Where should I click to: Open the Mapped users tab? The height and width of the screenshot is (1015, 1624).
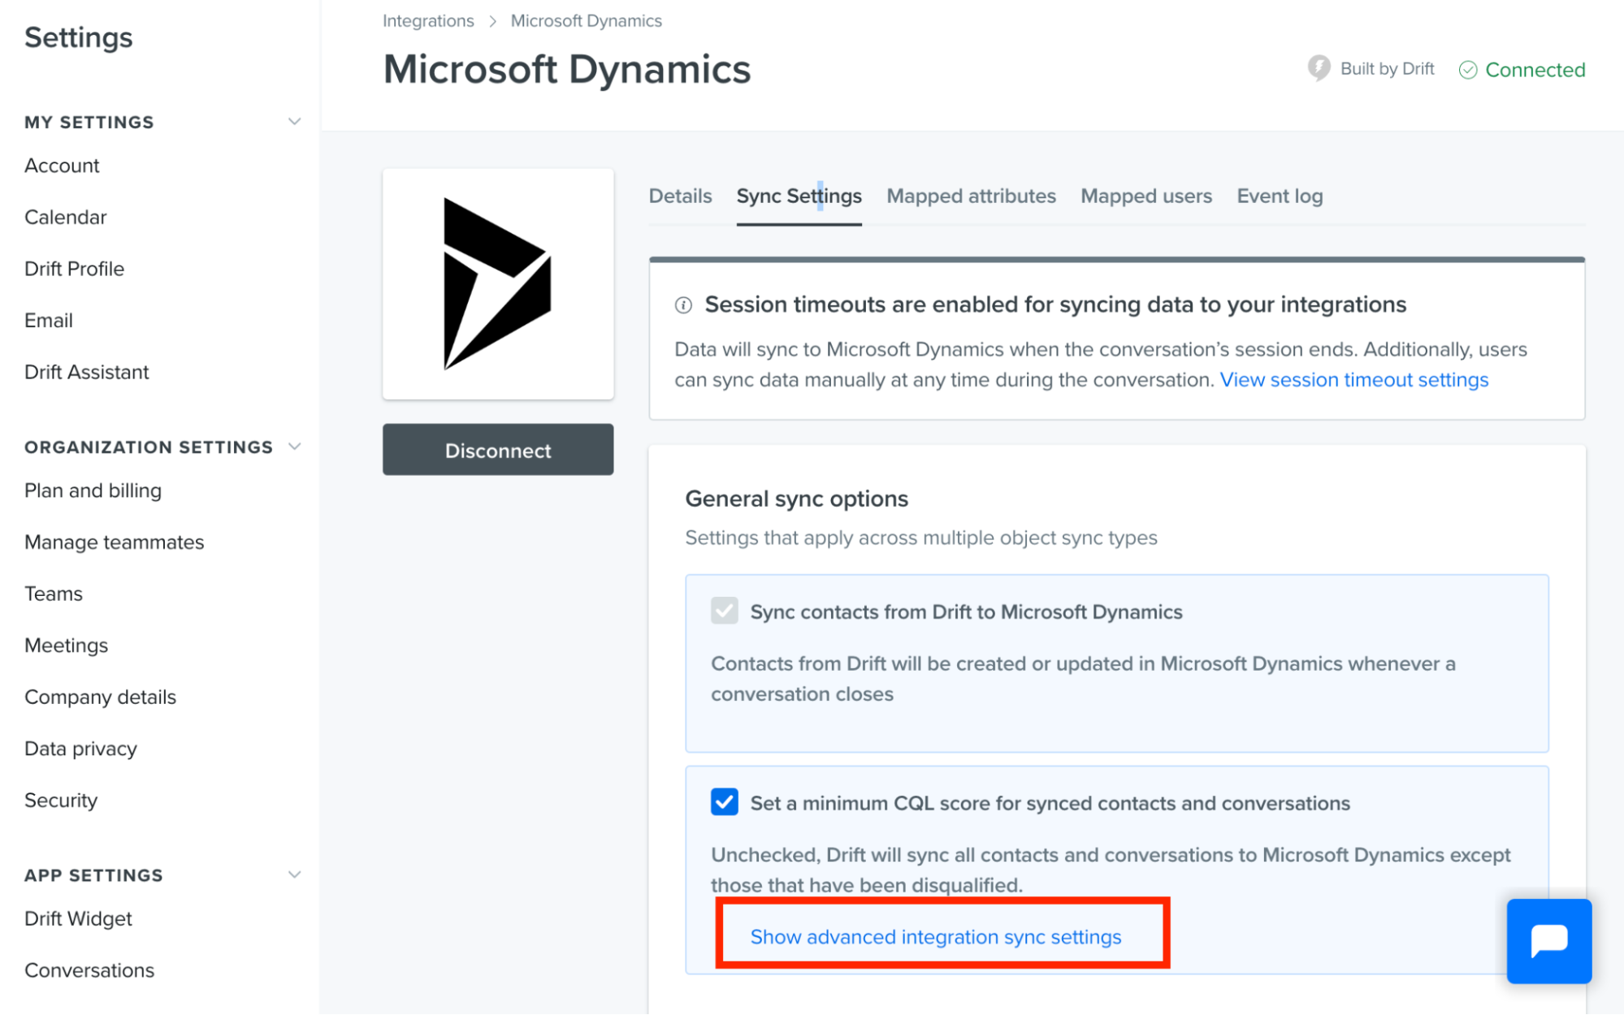point(1145,196)
